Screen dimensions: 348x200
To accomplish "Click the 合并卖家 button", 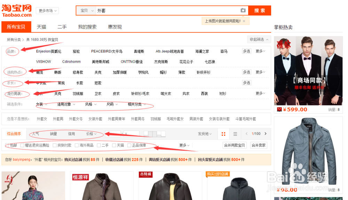I will (x=258, y=145).
